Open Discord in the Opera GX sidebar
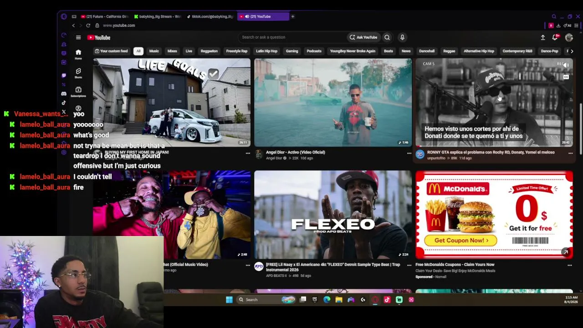Viewport: 583px width, 328px height. (64, 93)
